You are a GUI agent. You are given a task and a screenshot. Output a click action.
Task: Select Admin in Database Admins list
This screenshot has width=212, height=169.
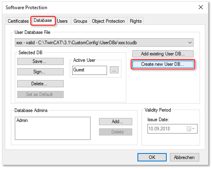[22, 120]
